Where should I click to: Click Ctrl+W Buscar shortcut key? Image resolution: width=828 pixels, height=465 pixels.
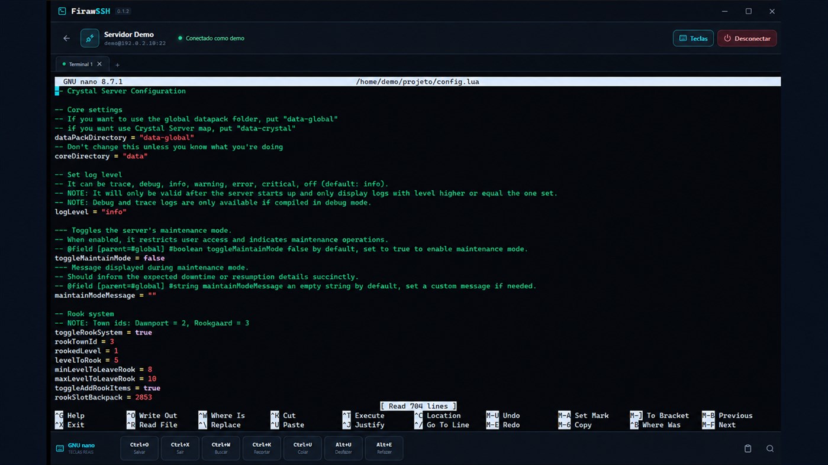(221, 448)
